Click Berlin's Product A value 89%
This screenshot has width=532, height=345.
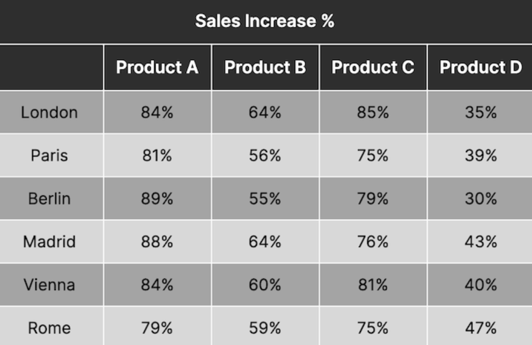tap(157, 199)
